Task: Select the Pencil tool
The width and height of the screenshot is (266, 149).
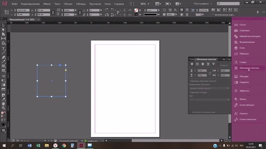Action: (3, 62)
